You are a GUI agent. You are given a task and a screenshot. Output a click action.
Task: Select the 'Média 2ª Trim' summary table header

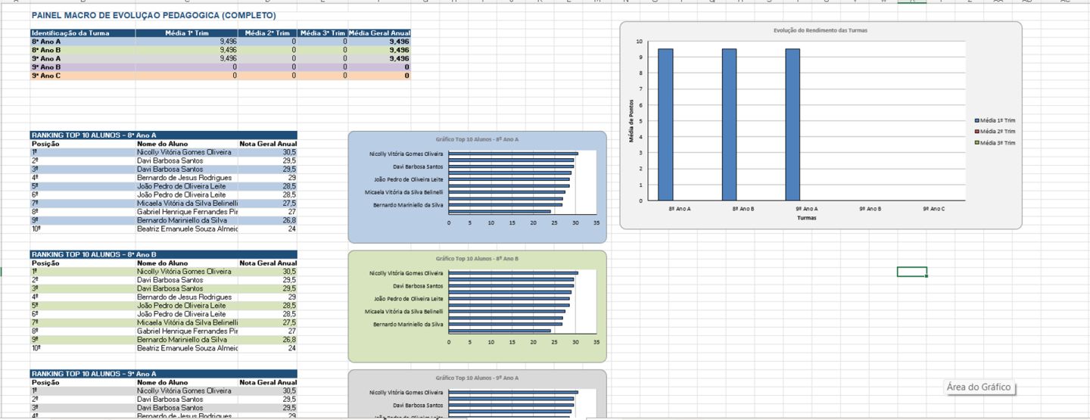click(267, 33)
